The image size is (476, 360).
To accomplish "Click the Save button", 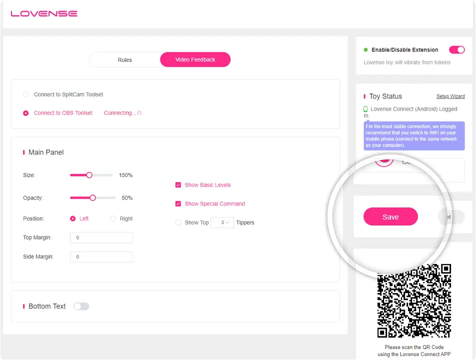I will [x=390, y=216].
